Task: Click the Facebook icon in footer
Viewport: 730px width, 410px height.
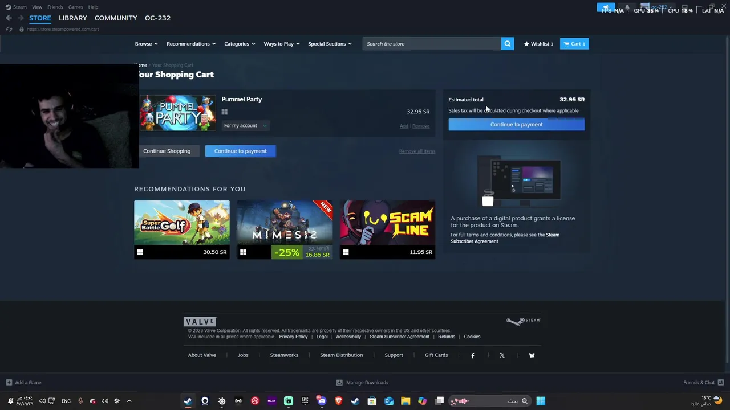Action: pos(473,355)
